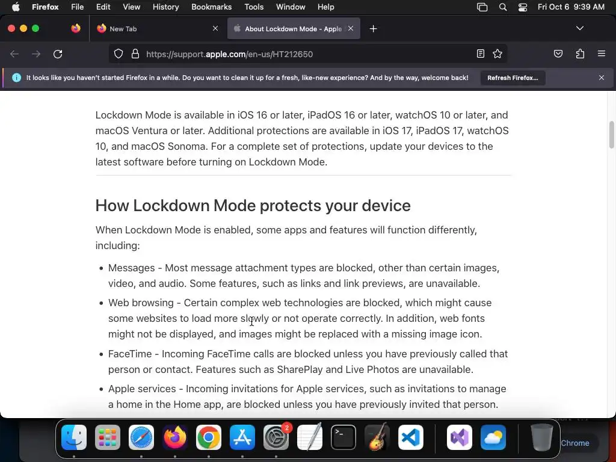Open System Settings from the Dock
Image resolution: width=616 pixels, height=462 pixels.
(276, 437)
